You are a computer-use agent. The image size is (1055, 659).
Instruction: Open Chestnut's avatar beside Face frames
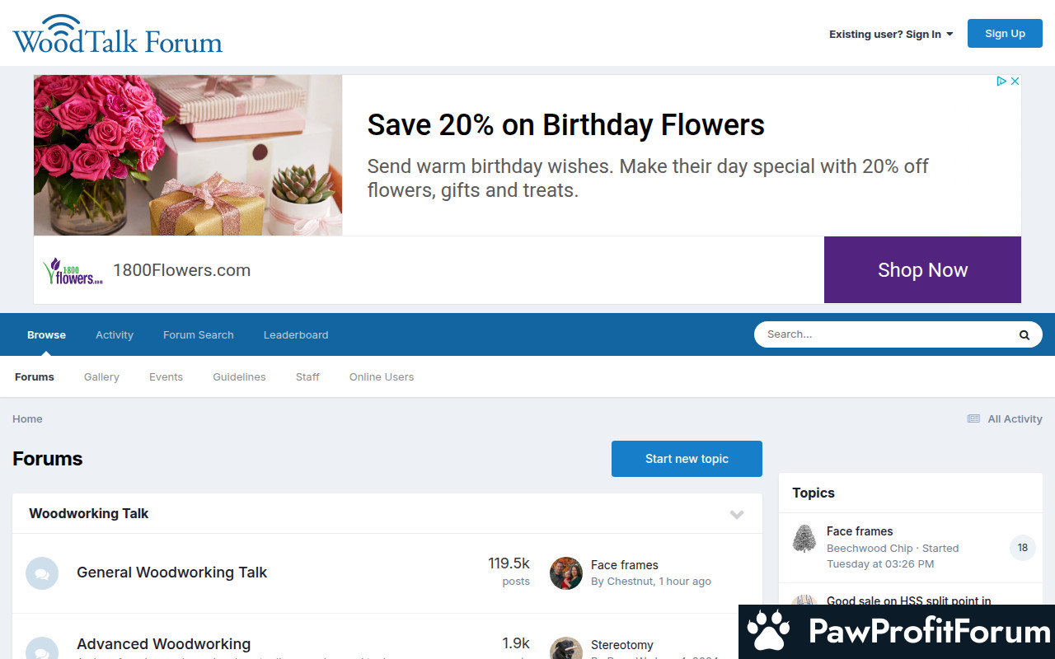pyautogui.click(x=566, y=573)
